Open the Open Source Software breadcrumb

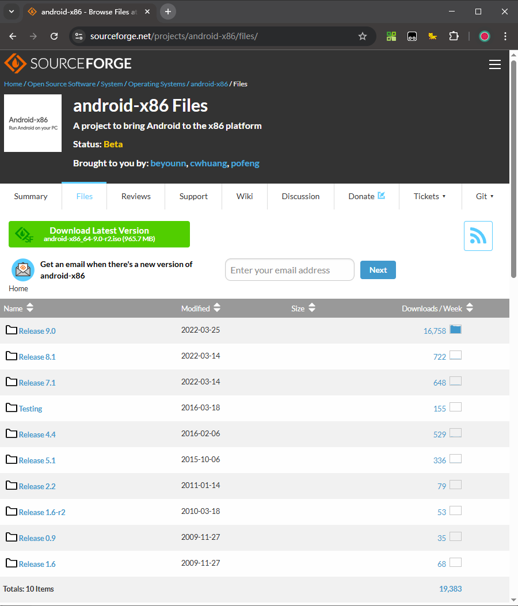(x=62, y=84)
